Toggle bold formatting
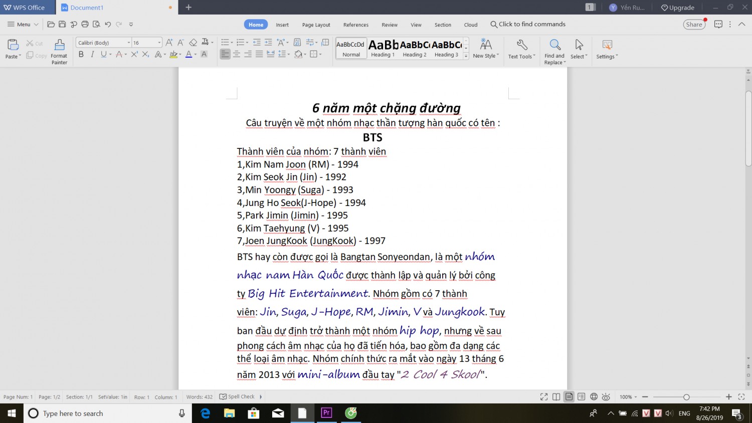752x423 pixels. coord(81,54)
